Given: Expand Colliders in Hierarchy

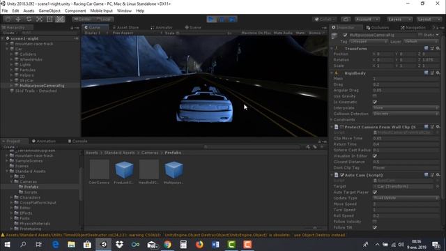Looking at the screenshot, I should (x=12, y=54).
